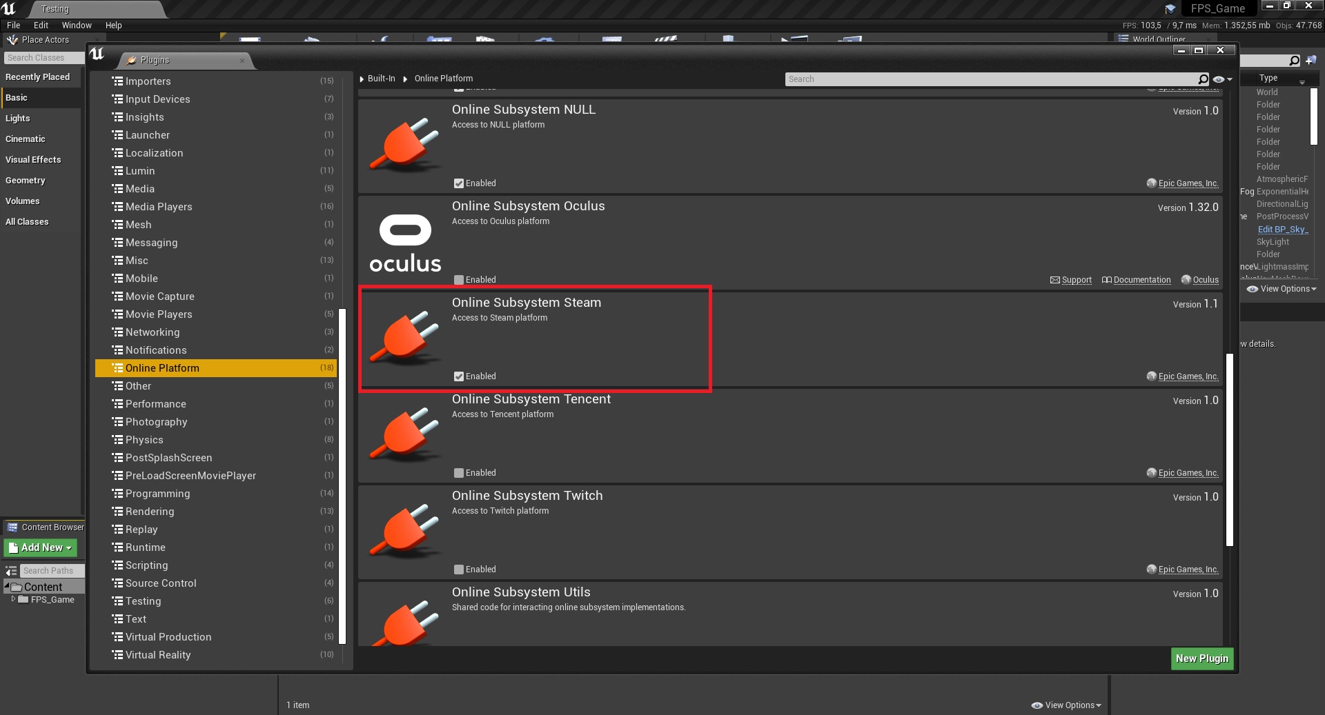Viewport: 1325px width, 715px height.
Task: Open the Oculus Support mail icon link
Action: point(1054,280)
